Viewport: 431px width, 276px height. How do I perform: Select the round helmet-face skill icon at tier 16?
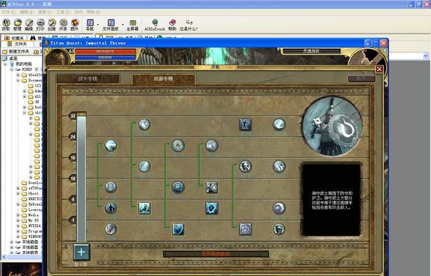pyautogui.click(x=245, y=166)
